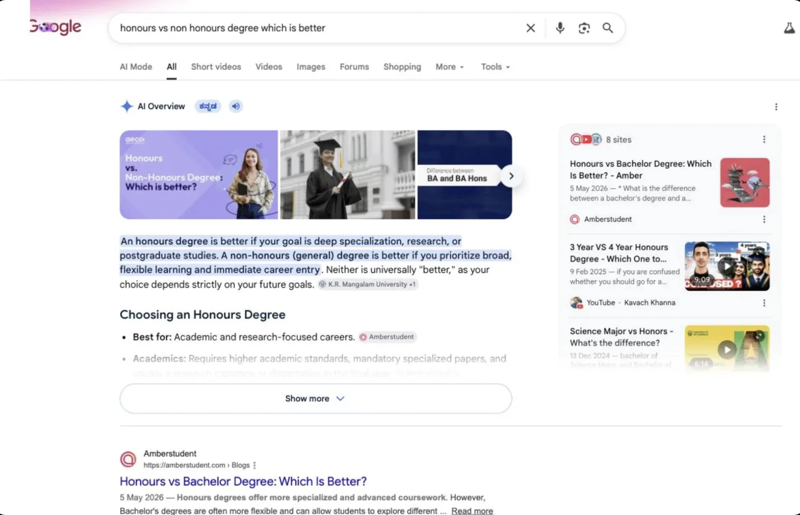Open the Videos tab
This screenshot has height=515, width=800.
point(269,67)
